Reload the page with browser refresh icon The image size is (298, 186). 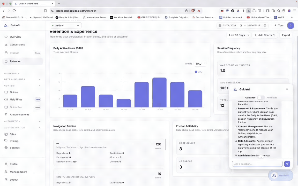(14, 11)
